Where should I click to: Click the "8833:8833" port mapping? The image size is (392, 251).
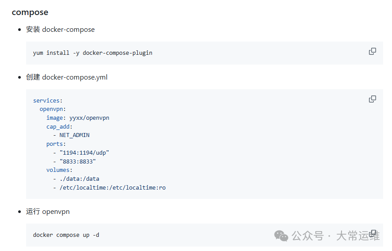pyautogui.click(x=78, y=161)
